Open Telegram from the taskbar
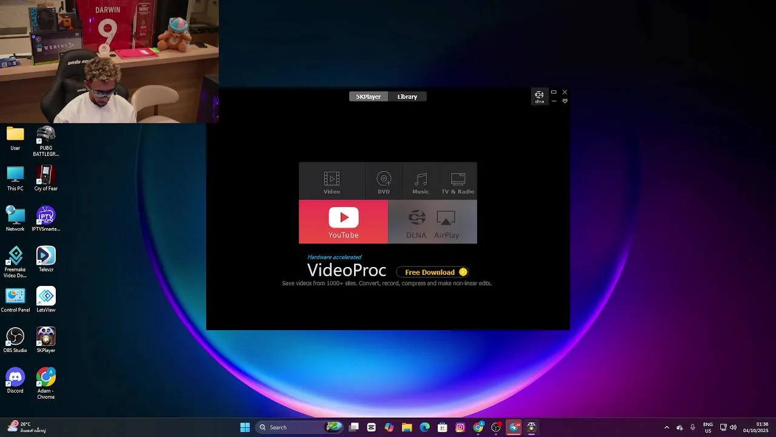Viewport: 776px width, 437px height. click(514, 427)
